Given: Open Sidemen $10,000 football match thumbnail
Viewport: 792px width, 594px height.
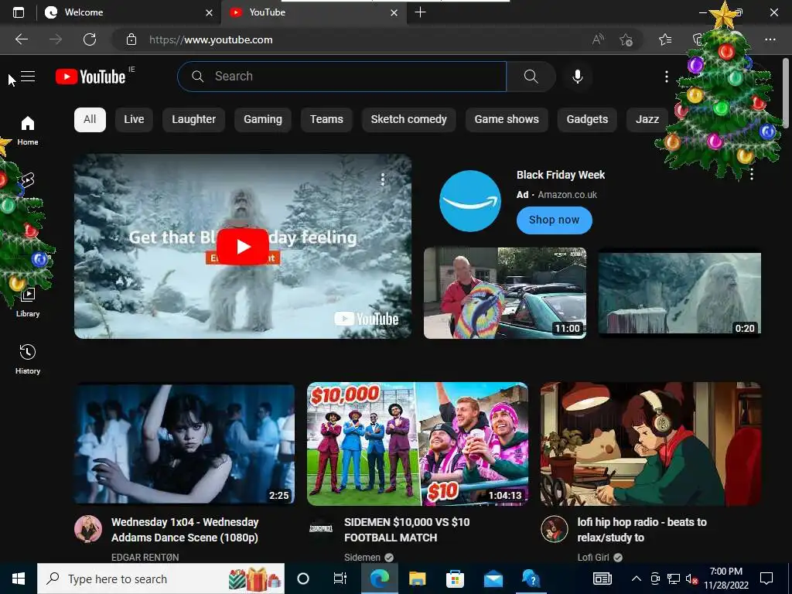Looking at the screenshot, I should point(418,444).
